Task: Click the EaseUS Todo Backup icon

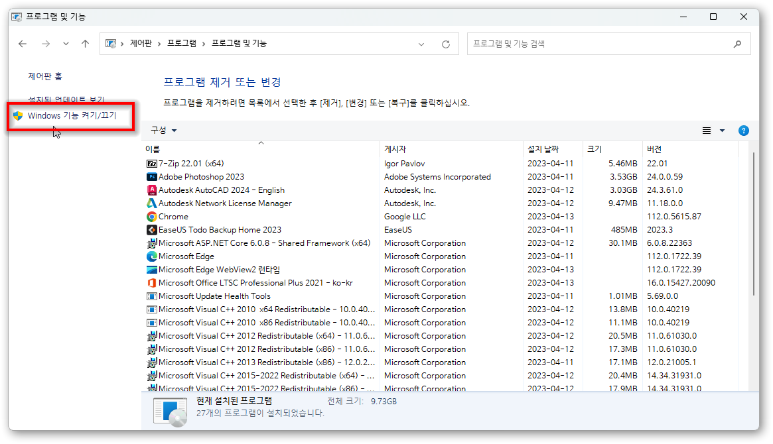Action: (x=152, y=230)
